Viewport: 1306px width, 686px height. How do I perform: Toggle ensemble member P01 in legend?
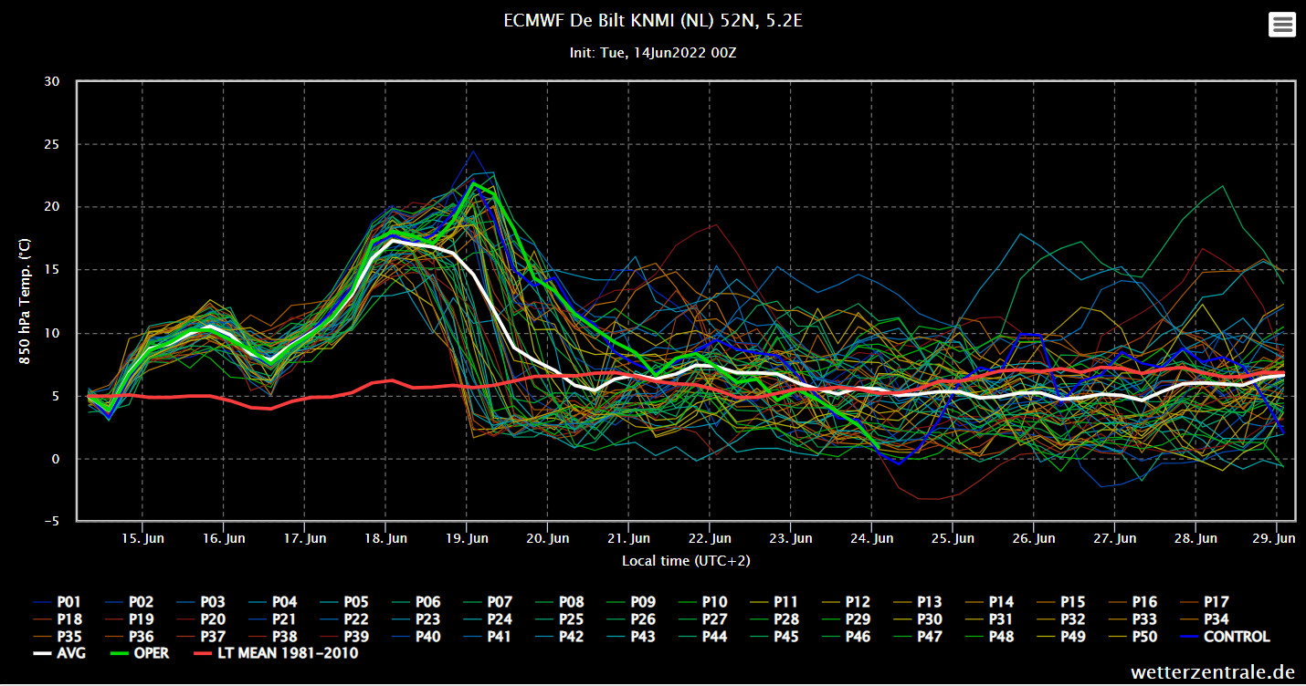click(x=58, y=602)
